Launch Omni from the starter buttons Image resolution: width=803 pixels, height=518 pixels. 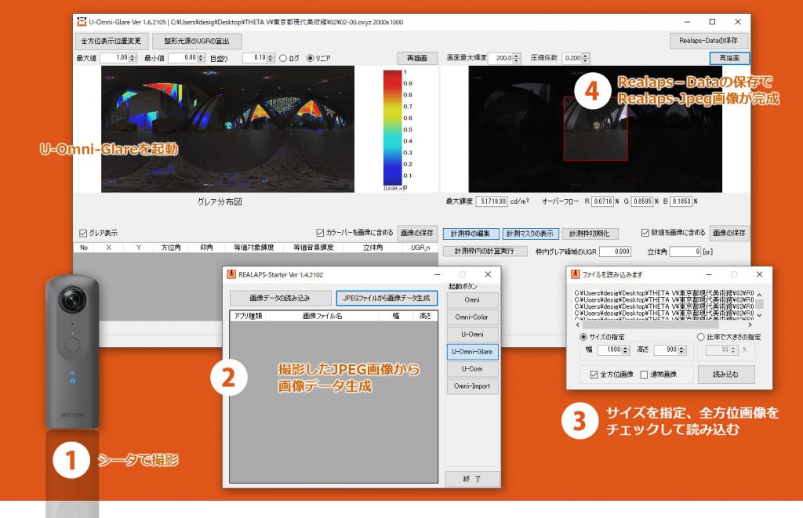pos(472,300)
